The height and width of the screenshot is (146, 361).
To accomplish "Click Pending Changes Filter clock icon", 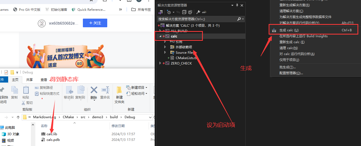I will [x=169, y=12].
